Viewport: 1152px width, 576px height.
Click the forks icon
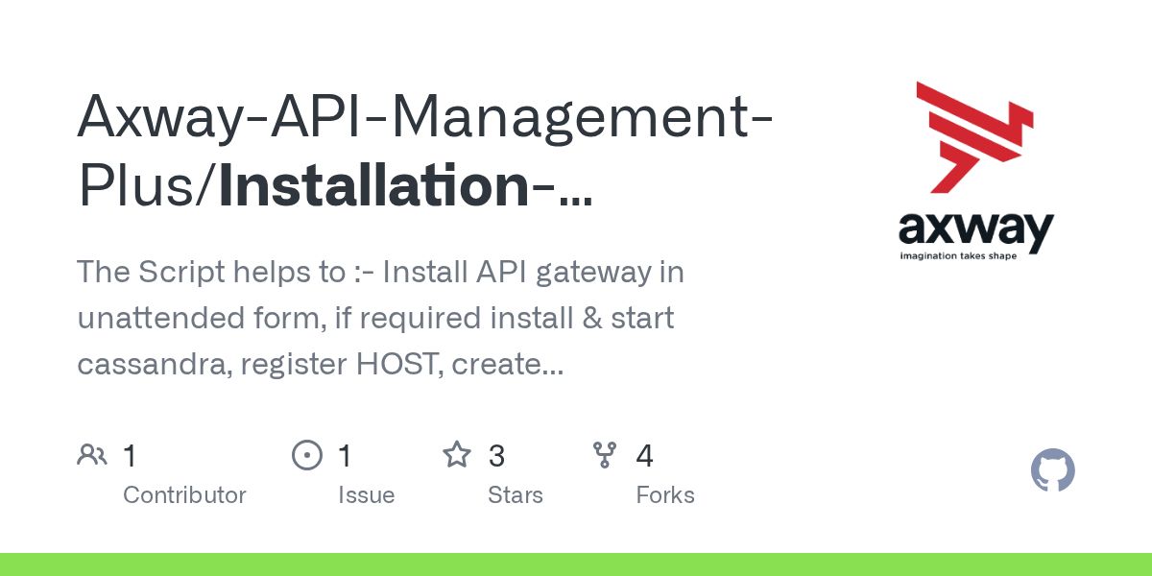(605, 455)
